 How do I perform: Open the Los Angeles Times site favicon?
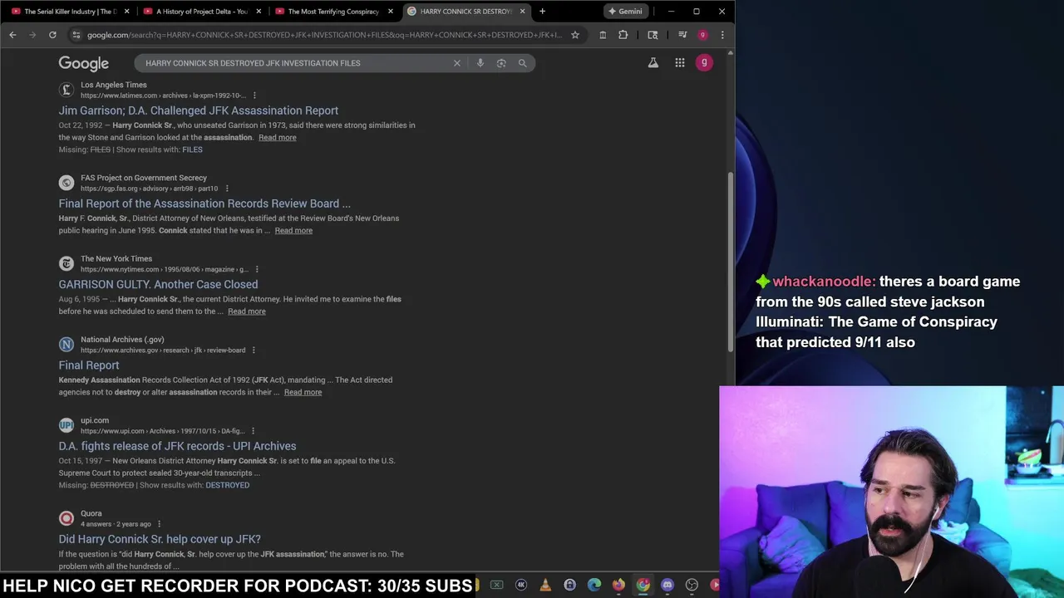pos(66,90)
